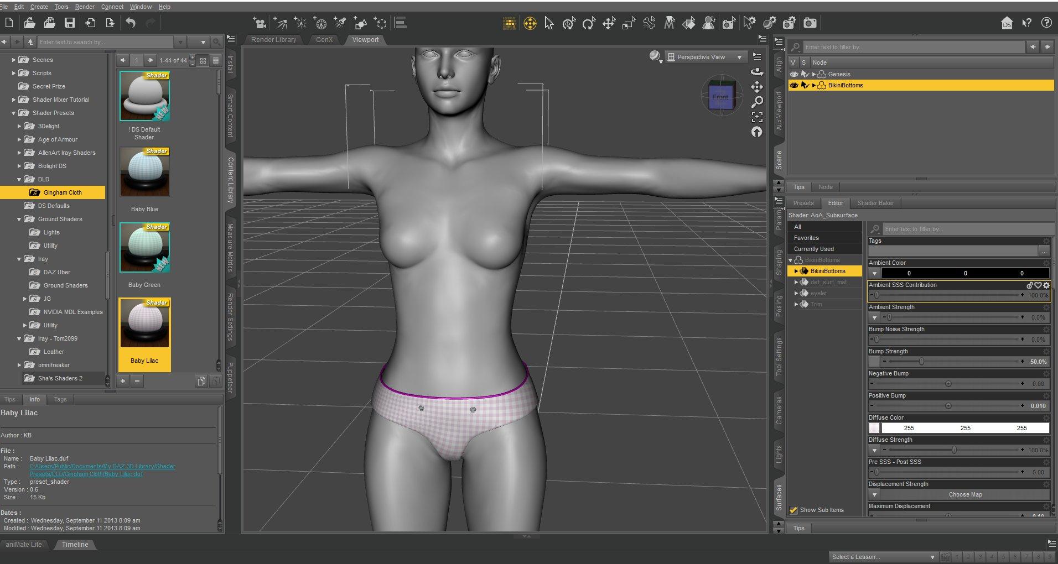Select the Baby Blue shader thumbnail
Viewport: 1058px width, 564px height.
pyautogui.click(x=144, y=171)
